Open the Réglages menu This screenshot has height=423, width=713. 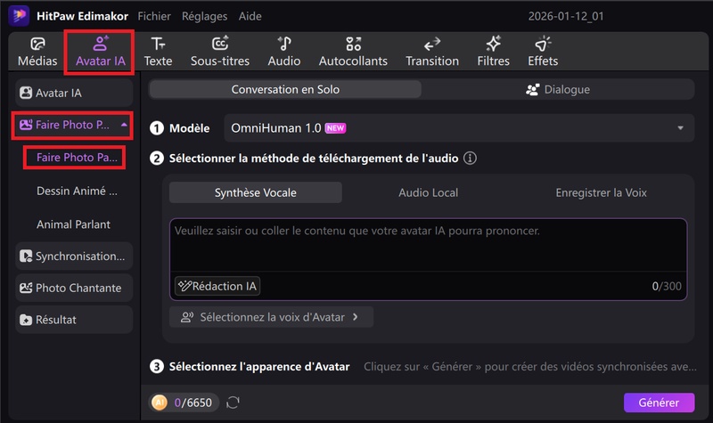pyautogui.click(x=204, y=16)
